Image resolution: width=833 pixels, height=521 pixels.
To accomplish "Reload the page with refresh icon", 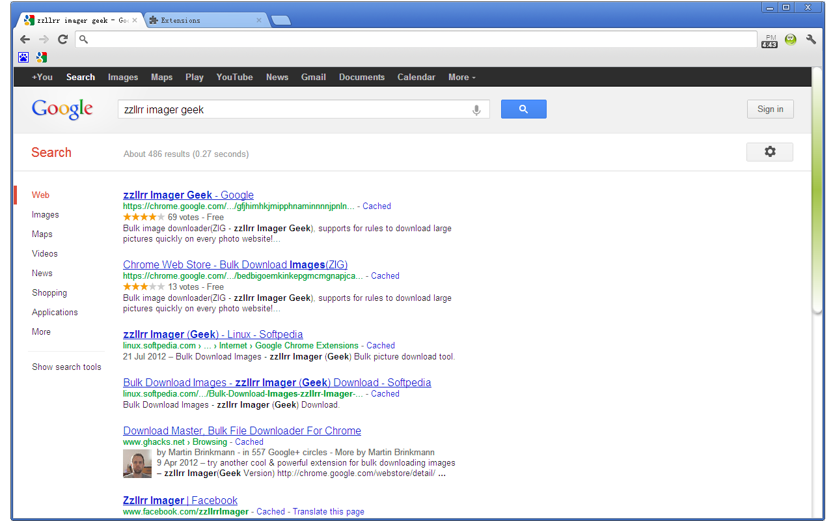I will [63, 39].
